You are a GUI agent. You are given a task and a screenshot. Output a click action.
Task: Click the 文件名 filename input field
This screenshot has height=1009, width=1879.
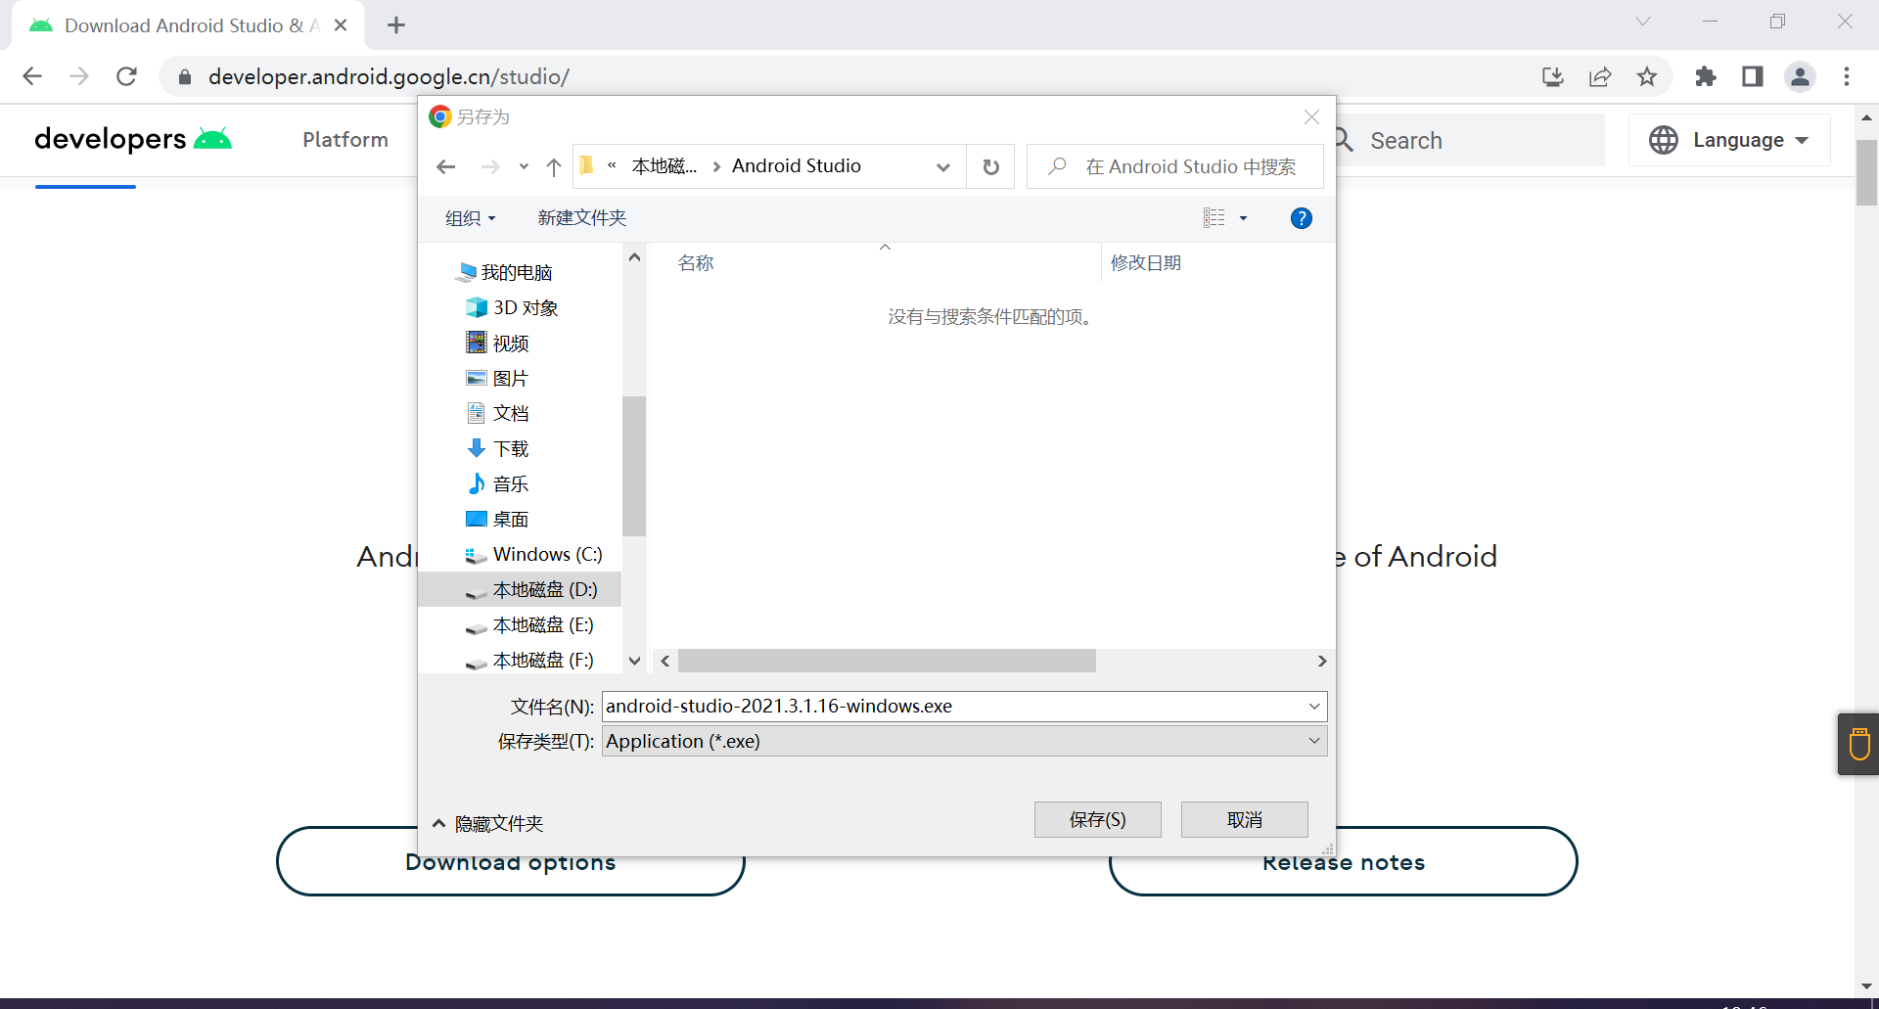[x=954, y=707]
